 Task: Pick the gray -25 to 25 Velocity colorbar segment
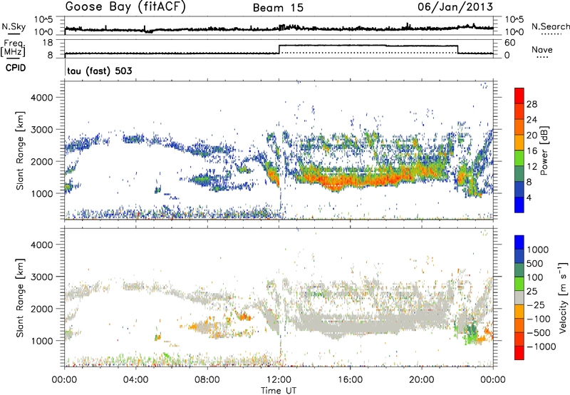[519, 297]
